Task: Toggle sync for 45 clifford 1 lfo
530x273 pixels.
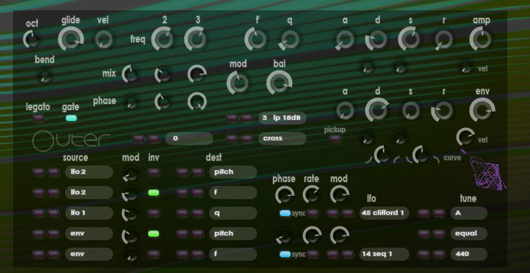Action: click(x=285, y=213)
